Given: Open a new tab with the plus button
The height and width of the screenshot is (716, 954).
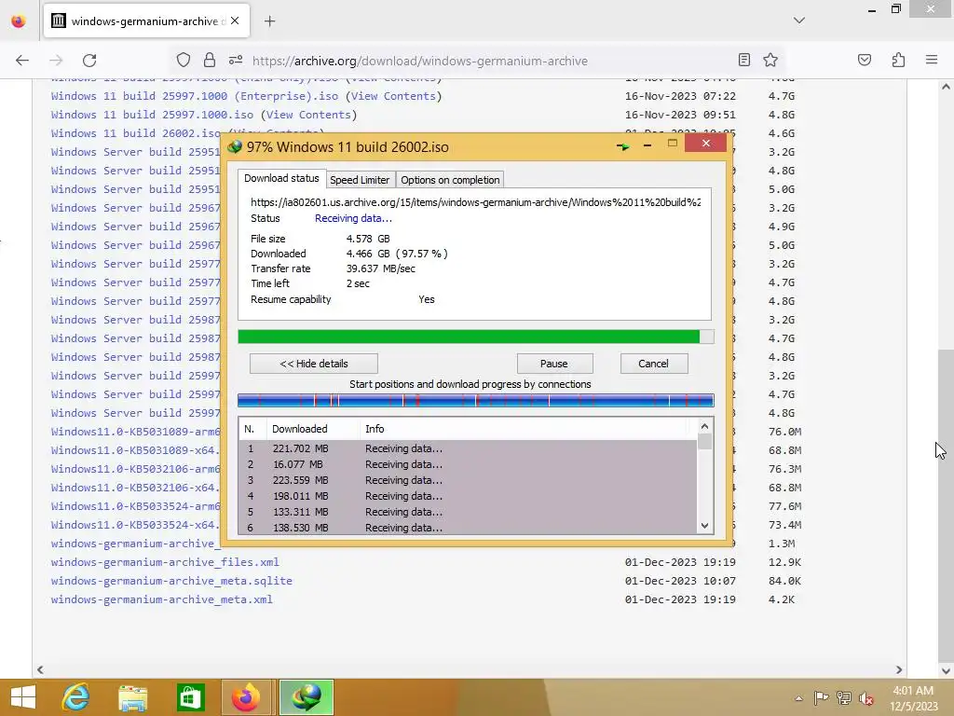Looking at the screenshot, I should pos(269,21).
